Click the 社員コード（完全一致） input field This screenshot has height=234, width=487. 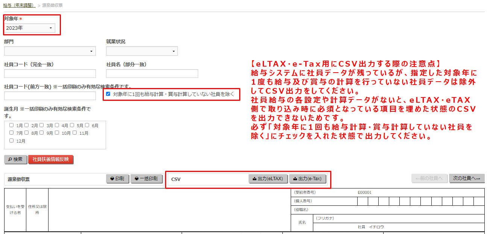[x=50, y=74]
